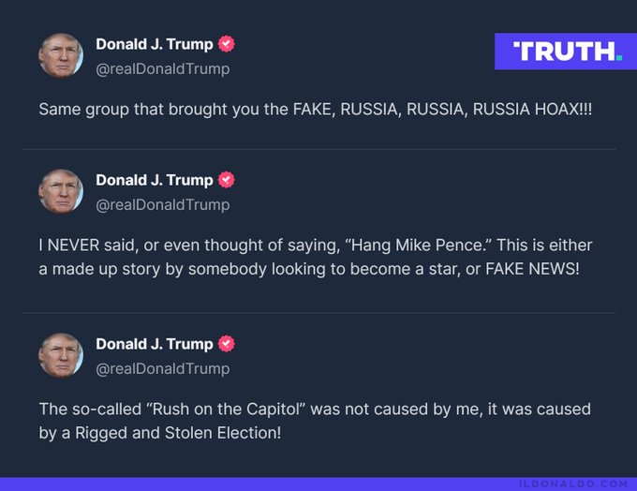Click the display name above the Mike Pence post
Image resolution: width=637 pixels, height=491 pixels.
pyautogui.click(x=155, y=180)
